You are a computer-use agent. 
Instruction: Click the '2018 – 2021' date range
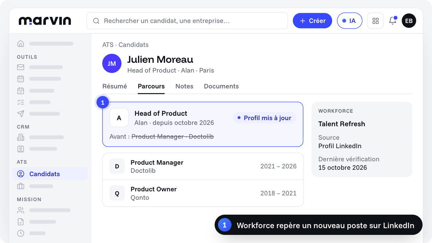click(278, 193)
